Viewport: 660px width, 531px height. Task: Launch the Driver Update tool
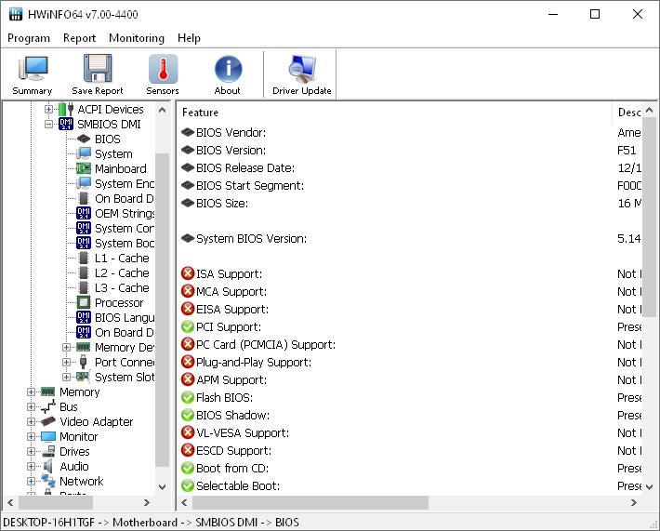[302, 74]
